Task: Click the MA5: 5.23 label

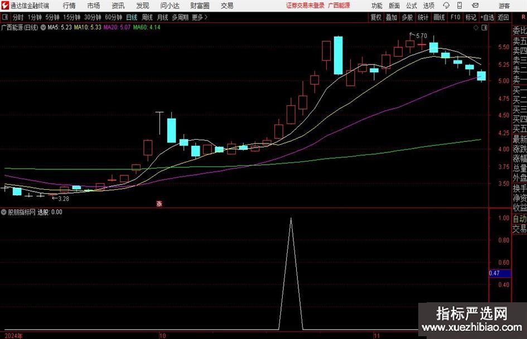Action: [60, 27]
